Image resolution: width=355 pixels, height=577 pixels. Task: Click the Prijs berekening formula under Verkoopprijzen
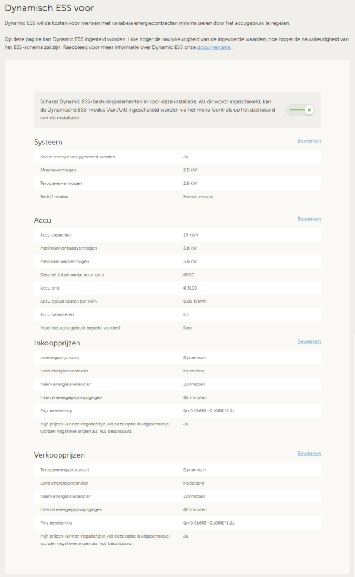(208, 523)
